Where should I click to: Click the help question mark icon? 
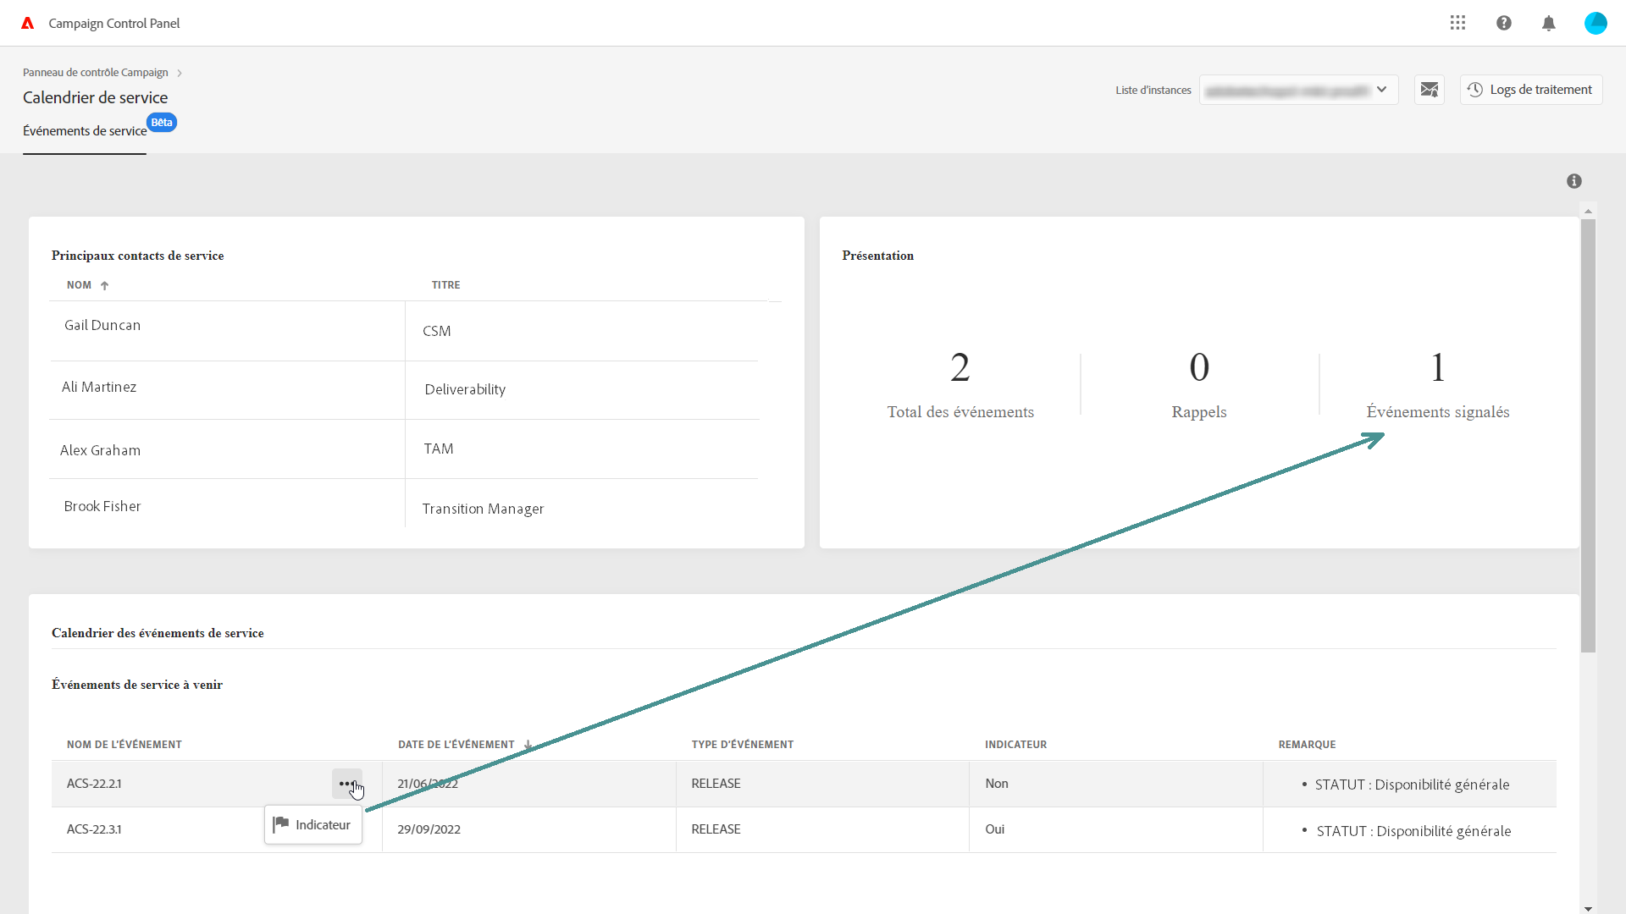click(1504, 23)
